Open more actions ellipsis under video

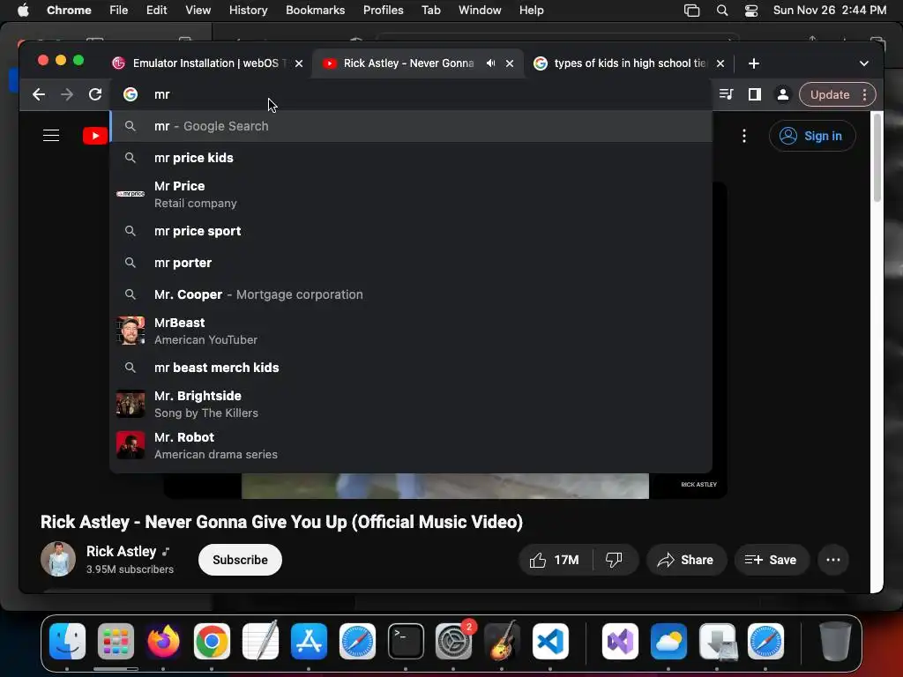pyautogui.click(x=832, y=560)
